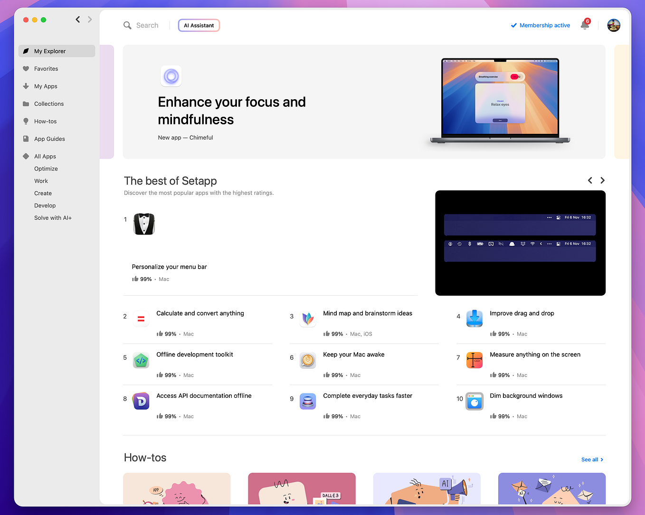This screenshot has height=515, width=645.
Task: Open 'Improve drag and drop' entry
Action: pos(522,314)
